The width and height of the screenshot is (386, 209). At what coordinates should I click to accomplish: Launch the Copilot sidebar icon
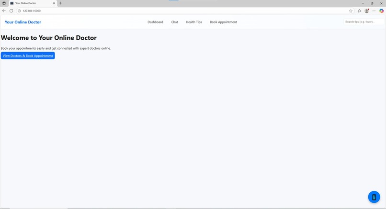click(381, 11)
